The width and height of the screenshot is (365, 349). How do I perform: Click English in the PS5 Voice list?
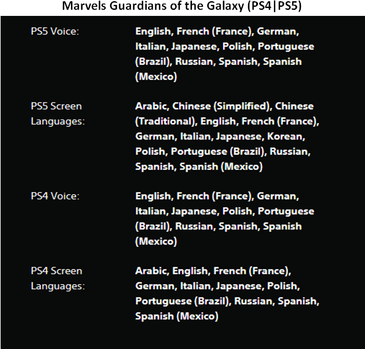[154, 31]
